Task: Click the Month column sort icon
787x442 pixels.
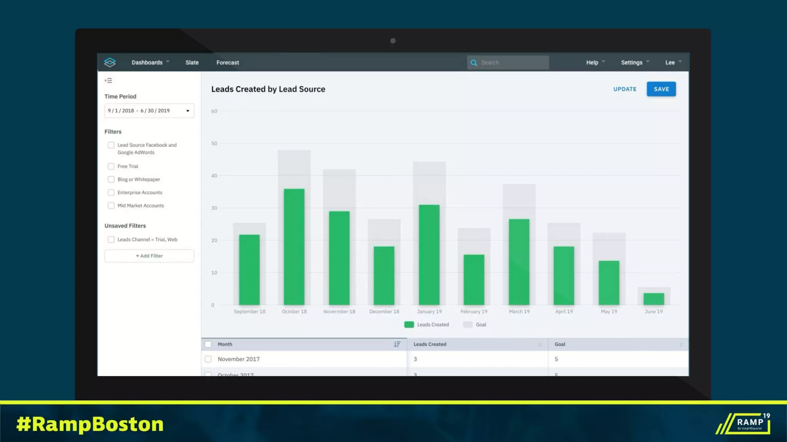Action: click(x=397, y=344)
